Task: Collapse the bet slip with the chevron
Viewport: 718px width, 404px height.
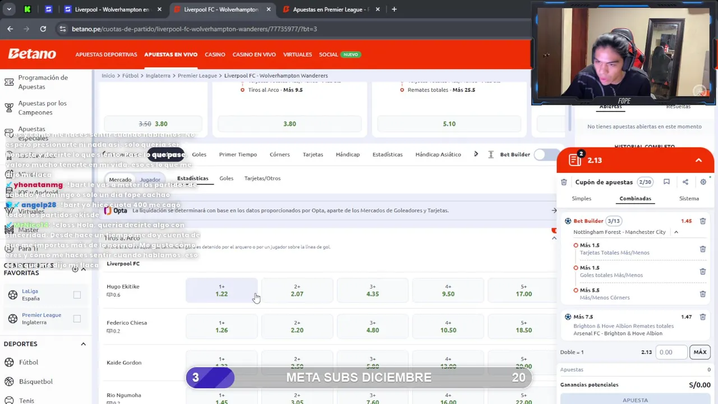Action: (x=698, y=160)
